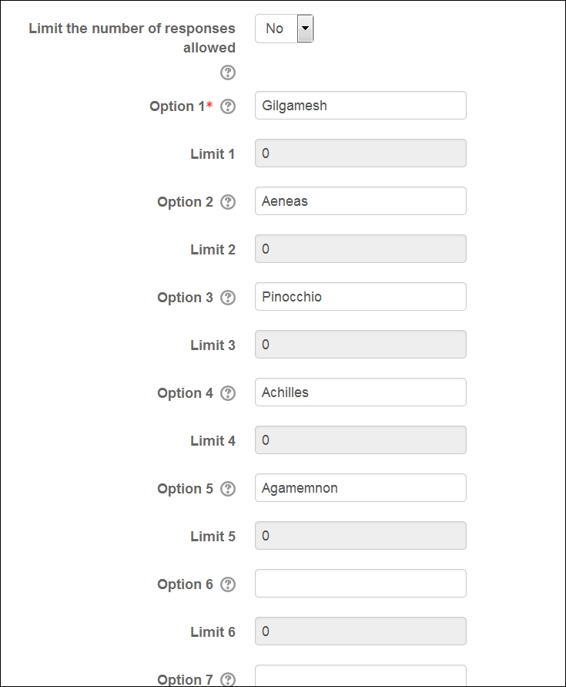Show help icon beside Option 1
Viewport: 566px width, 687px height.
coord(228,106)
